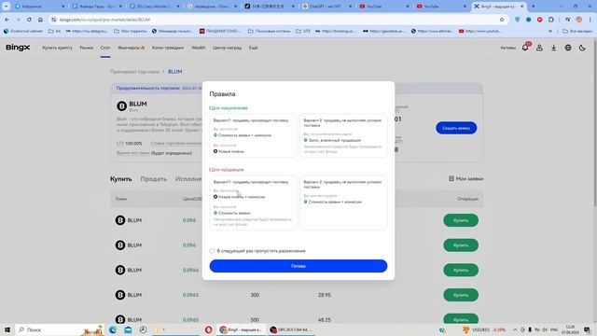The height and width of the screenshot is (336, 597).
Task: Open the Все закладки bookmarks folder
Action: tap(577, 31)
